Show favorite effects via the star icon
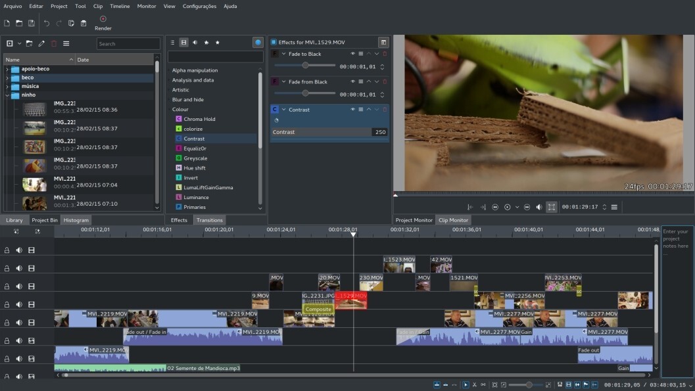The image size is (695, 391). [x=218, y=43]
